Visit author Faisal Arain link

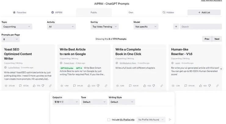click(69, 63)
